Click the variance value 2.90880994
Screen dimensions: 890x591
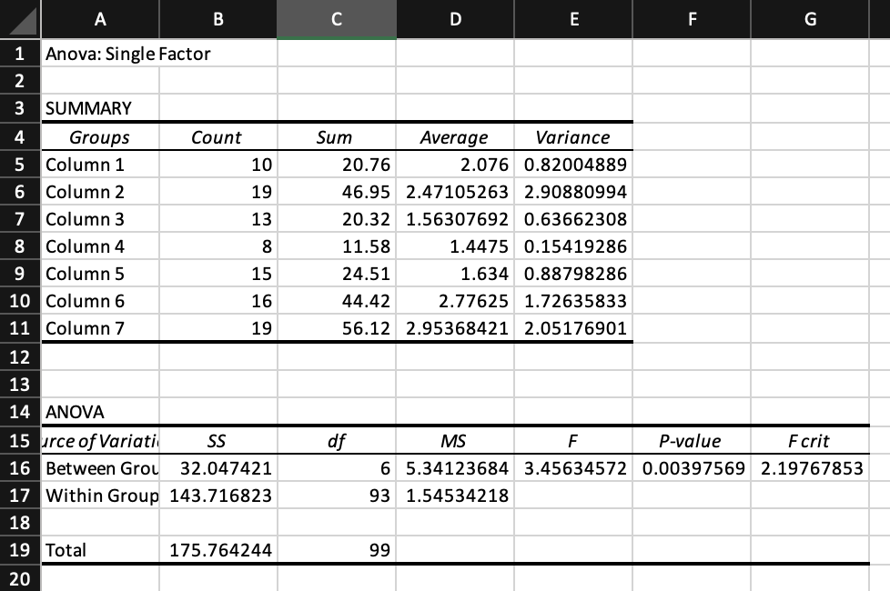tap(573, 192)
